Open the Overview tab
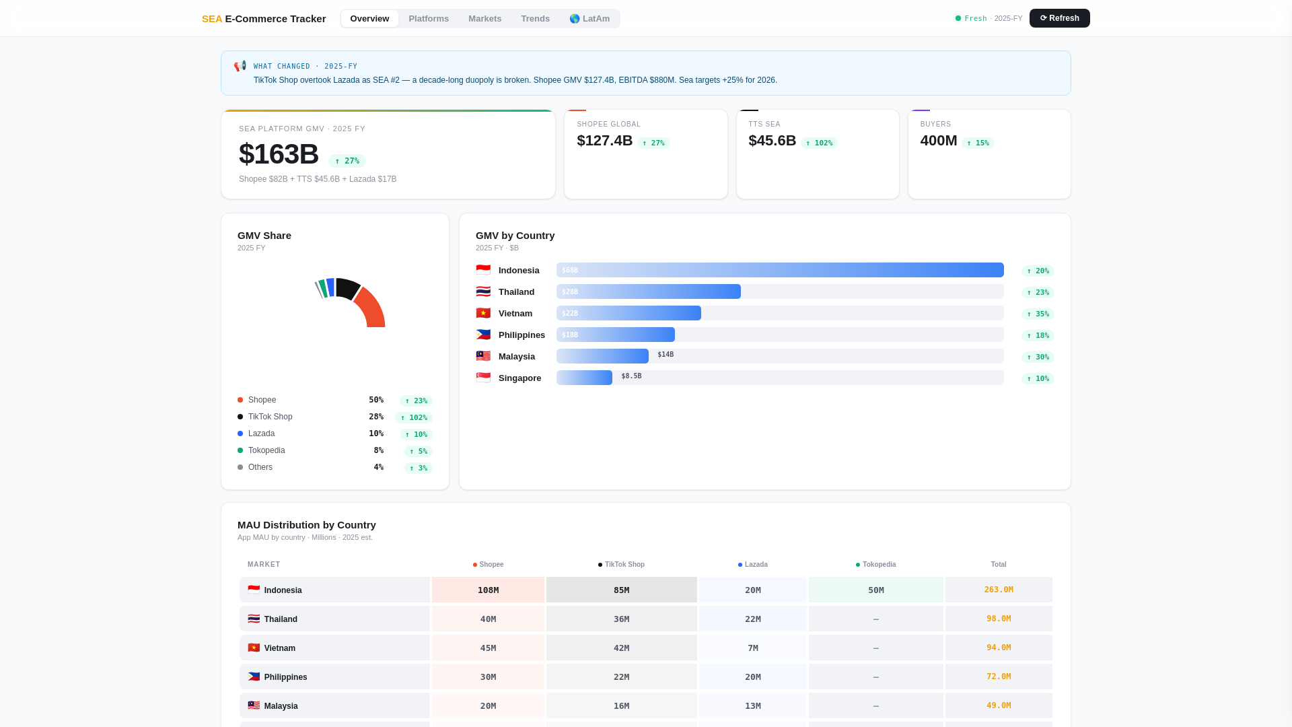Viewport: 1292px width, 727px height. 369,18
